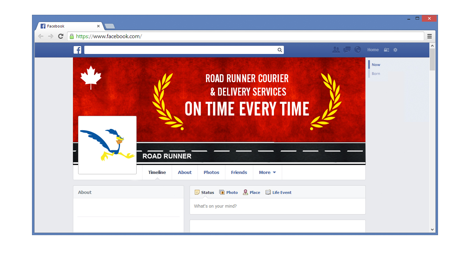The height and width of the screenshot is (264, 470).
Task: Open privacy shortcuts lock icon
Action: (x=386, y=50)
